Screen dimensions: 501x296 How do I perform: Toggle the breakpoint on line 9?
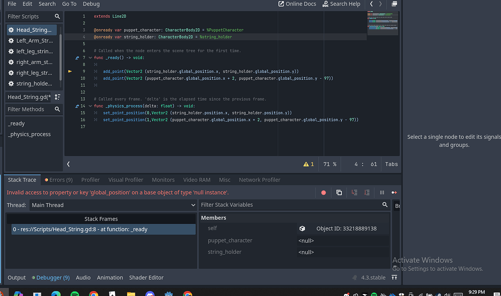[70, 71]
